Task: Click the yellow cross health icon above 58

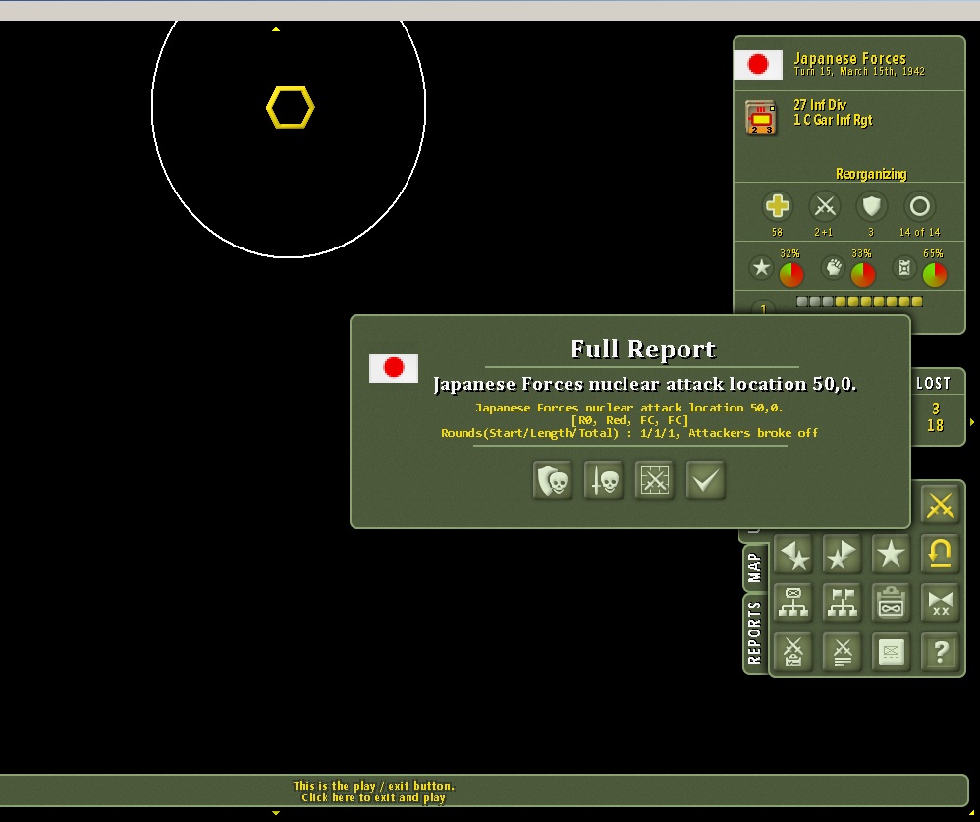Action: click(x=777, y=206)
